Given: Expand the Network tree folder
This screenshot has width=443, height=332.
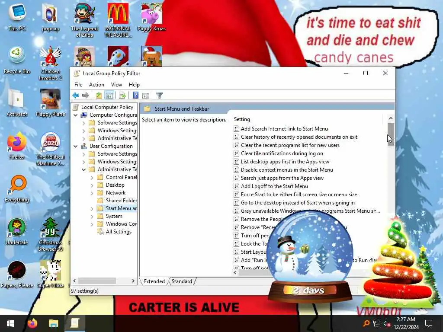Looking at the screenshot, I should 92,193.
